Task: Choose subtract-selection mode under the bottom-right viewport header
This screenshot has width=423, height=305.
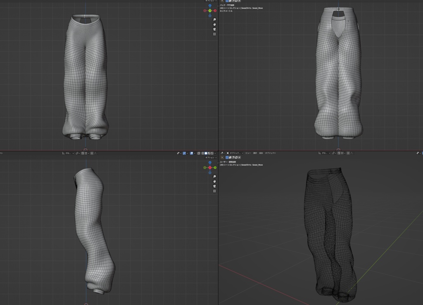Action: point(233,157)
